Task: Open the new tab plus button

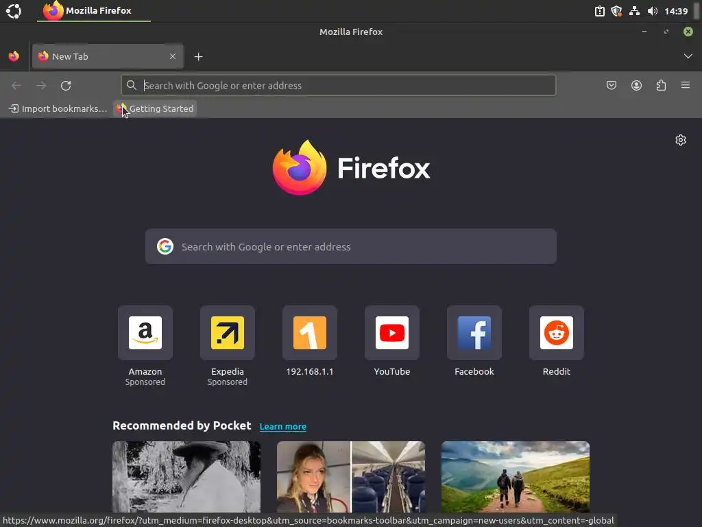Action: (x=198, y=57)
